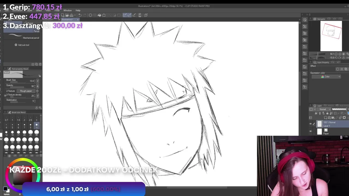This screenshot has height=196, width=349.
Task: Click the reset to initial settings icon in Tool property
Action: click(37, 108)
